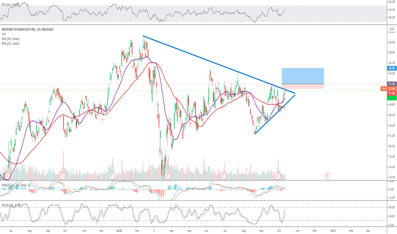Click the Jun label on time axis

coord(206,231)
